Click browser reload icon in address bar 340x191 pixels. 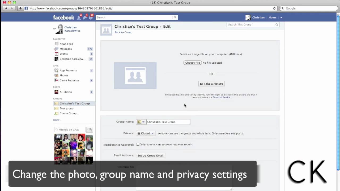tap(274, 8)
